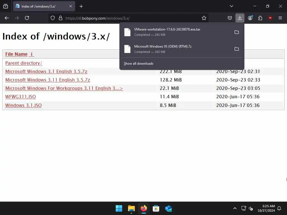This screenshot has width=287, height=215.
Task: Select the 11.4 MiB size cell
Action: coord(169,97)
